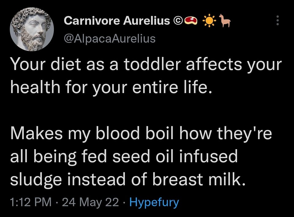Visit the @AlpacaAurelius handle

tap(110, 39)
